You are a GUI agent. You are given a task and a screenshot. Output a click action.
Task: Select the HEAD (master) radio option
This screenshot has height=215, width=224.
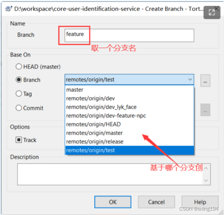point(38,67)
